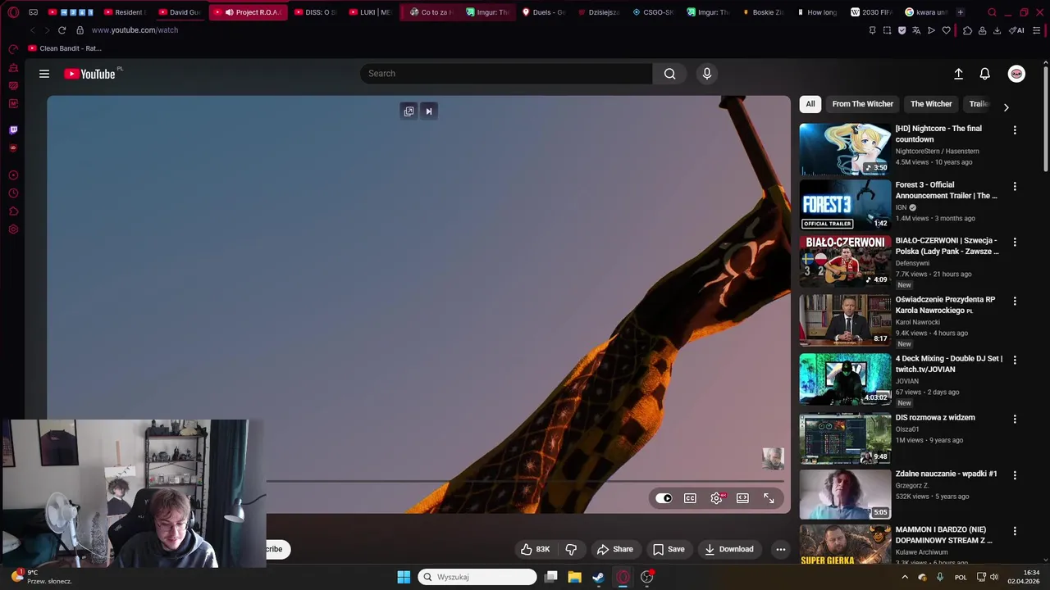Switch the player to theater mode

(742, 498)
